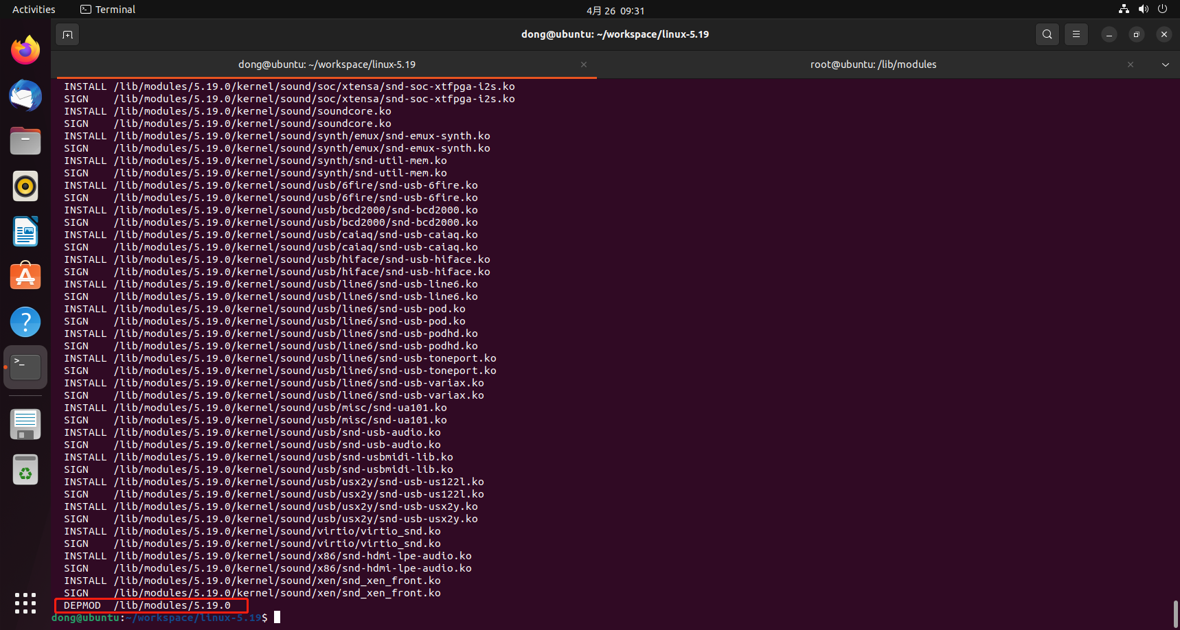Expand the tab list dropdown arrow

coord(1165,65)
